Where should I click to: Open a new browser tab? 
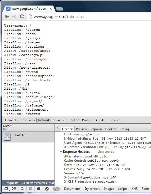point(59,9)
